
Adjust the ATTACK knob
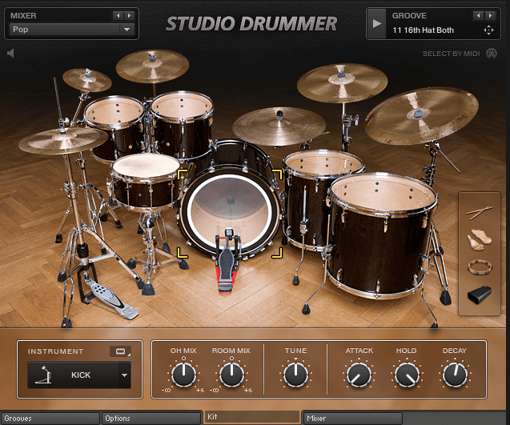[359, 375]
